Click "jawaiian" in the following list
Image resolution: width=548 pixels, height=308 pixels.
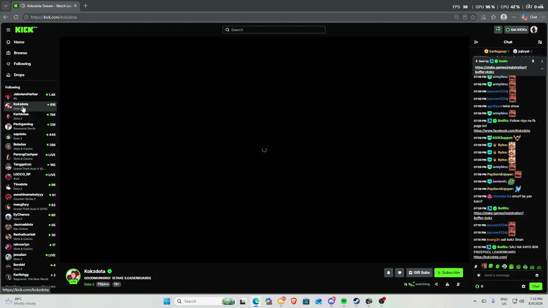tap(20, 255)
